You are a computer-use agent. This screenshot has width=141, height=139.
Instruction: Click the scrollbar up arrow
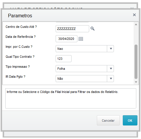coord(136,24)
